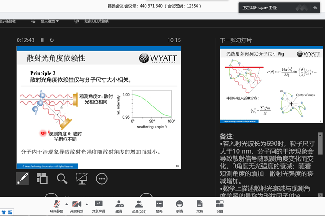The width and height of the screenshot is (325, 216).
Task: Open the Invite (邀请) panel
Action: click(119, 206)
